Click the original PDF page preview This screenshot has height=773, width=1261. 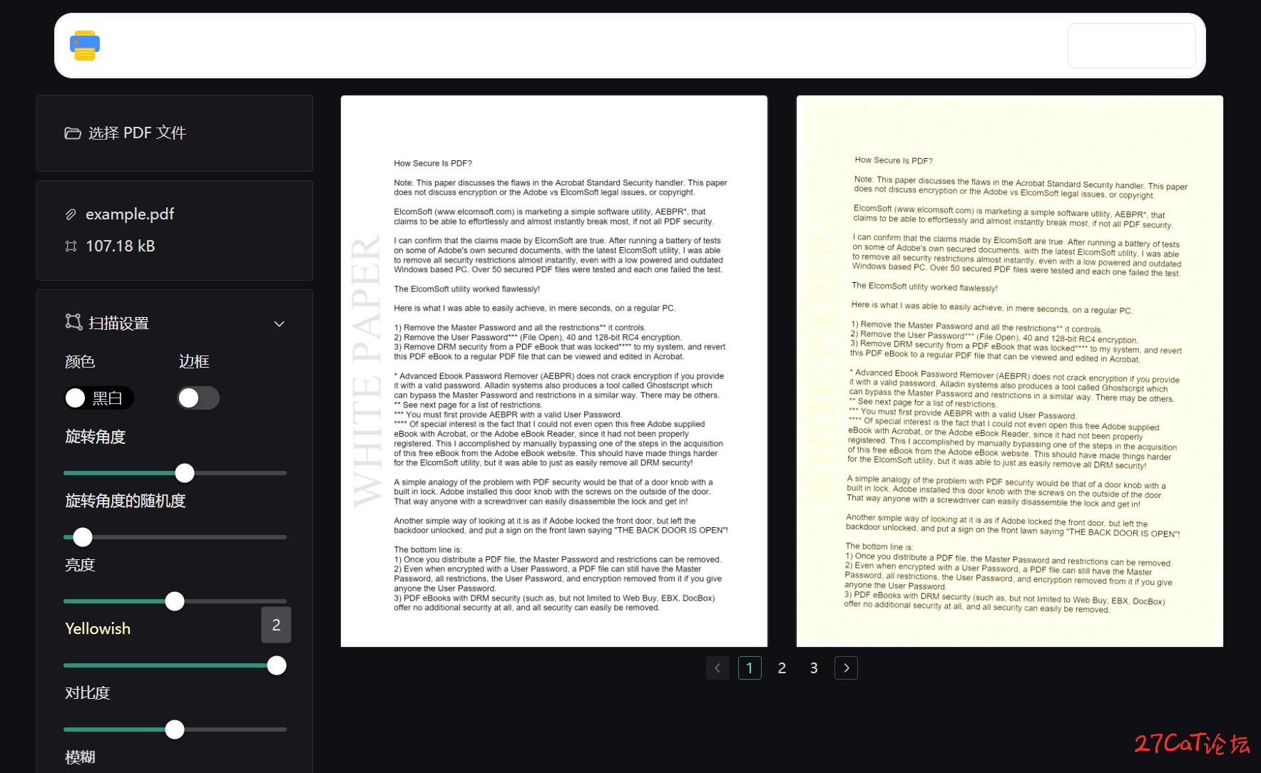[x=554, y=371]
